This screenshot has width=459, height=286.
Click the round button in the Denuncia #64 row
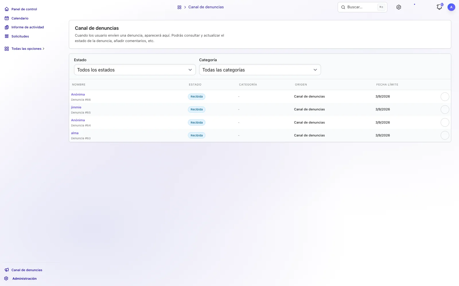(445, 122)
